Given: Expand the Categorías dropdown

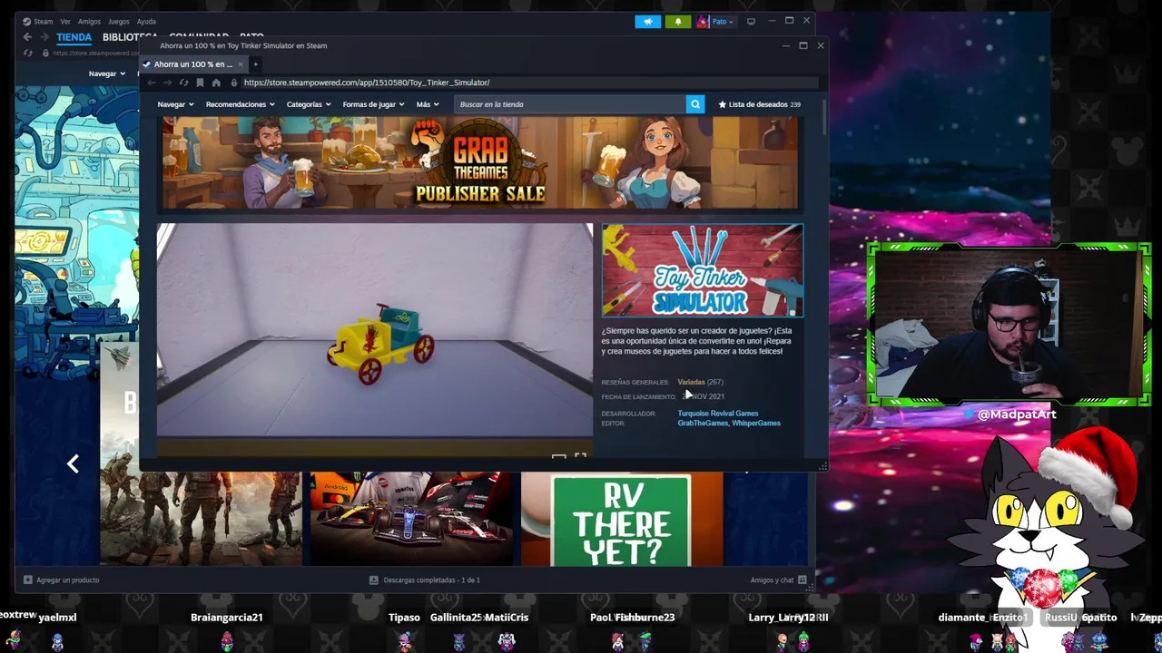Looking at the screenshot, I should point(309,104).
